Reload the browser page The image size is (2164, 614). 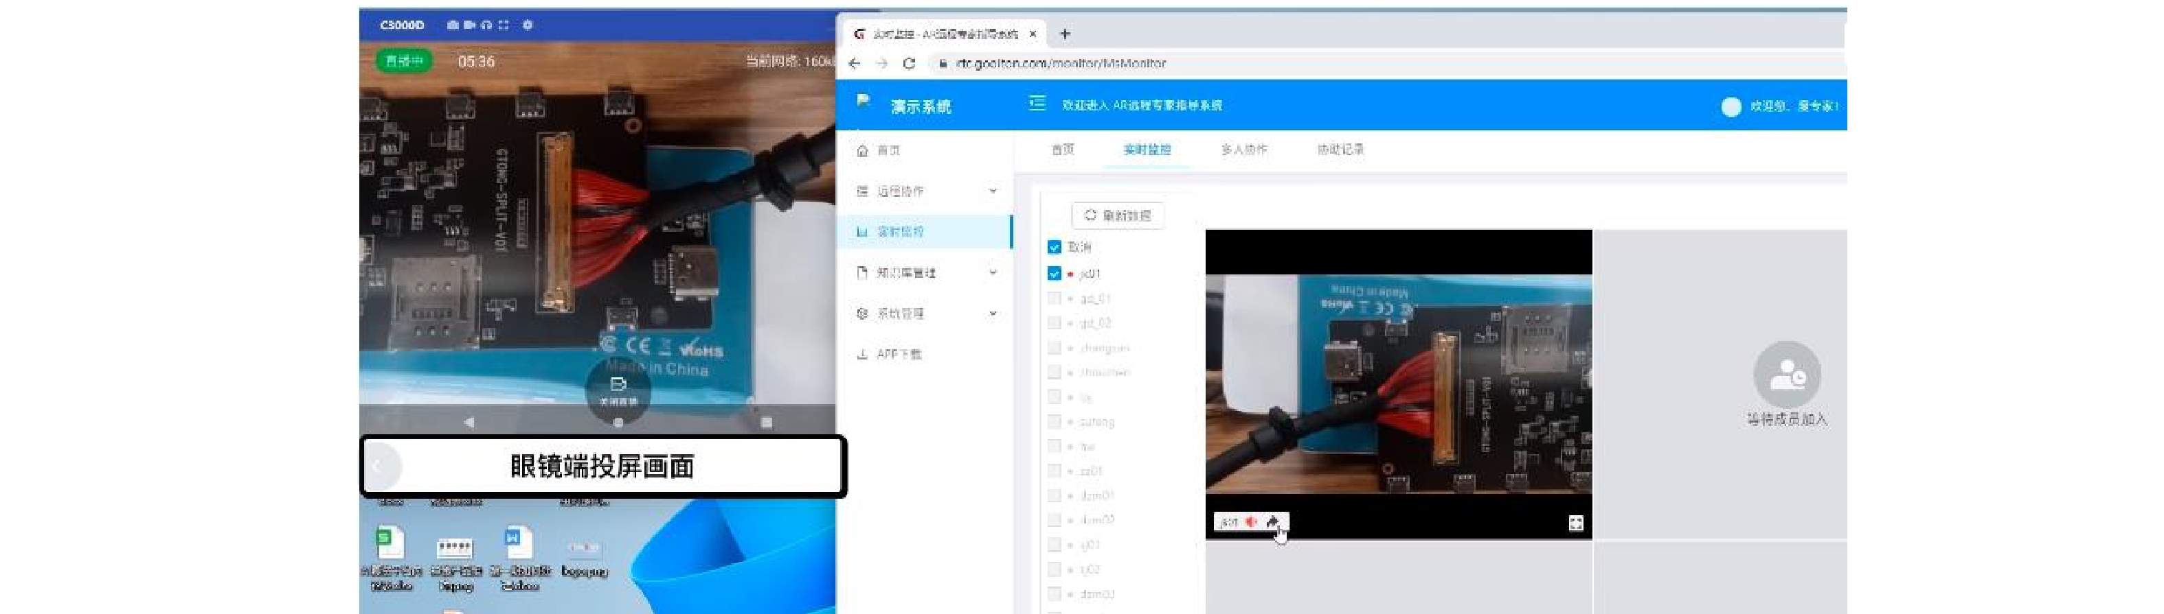[x=908, y=63]
